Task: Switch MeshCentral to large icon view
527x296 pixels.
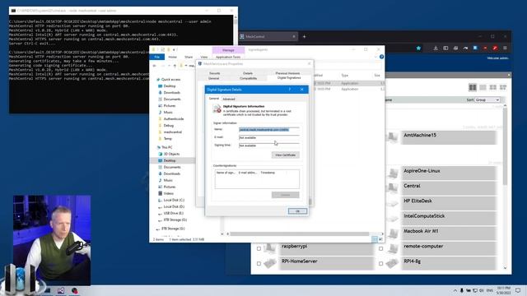Action: (x=473, y=87)
